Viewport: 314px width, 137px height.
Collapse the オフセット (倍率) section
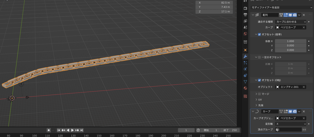pos(256,34)
